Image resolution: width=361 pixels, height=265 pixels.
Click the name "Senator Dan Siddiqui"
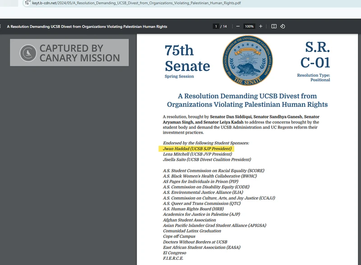pyautogui.click(x=230, y=117)
